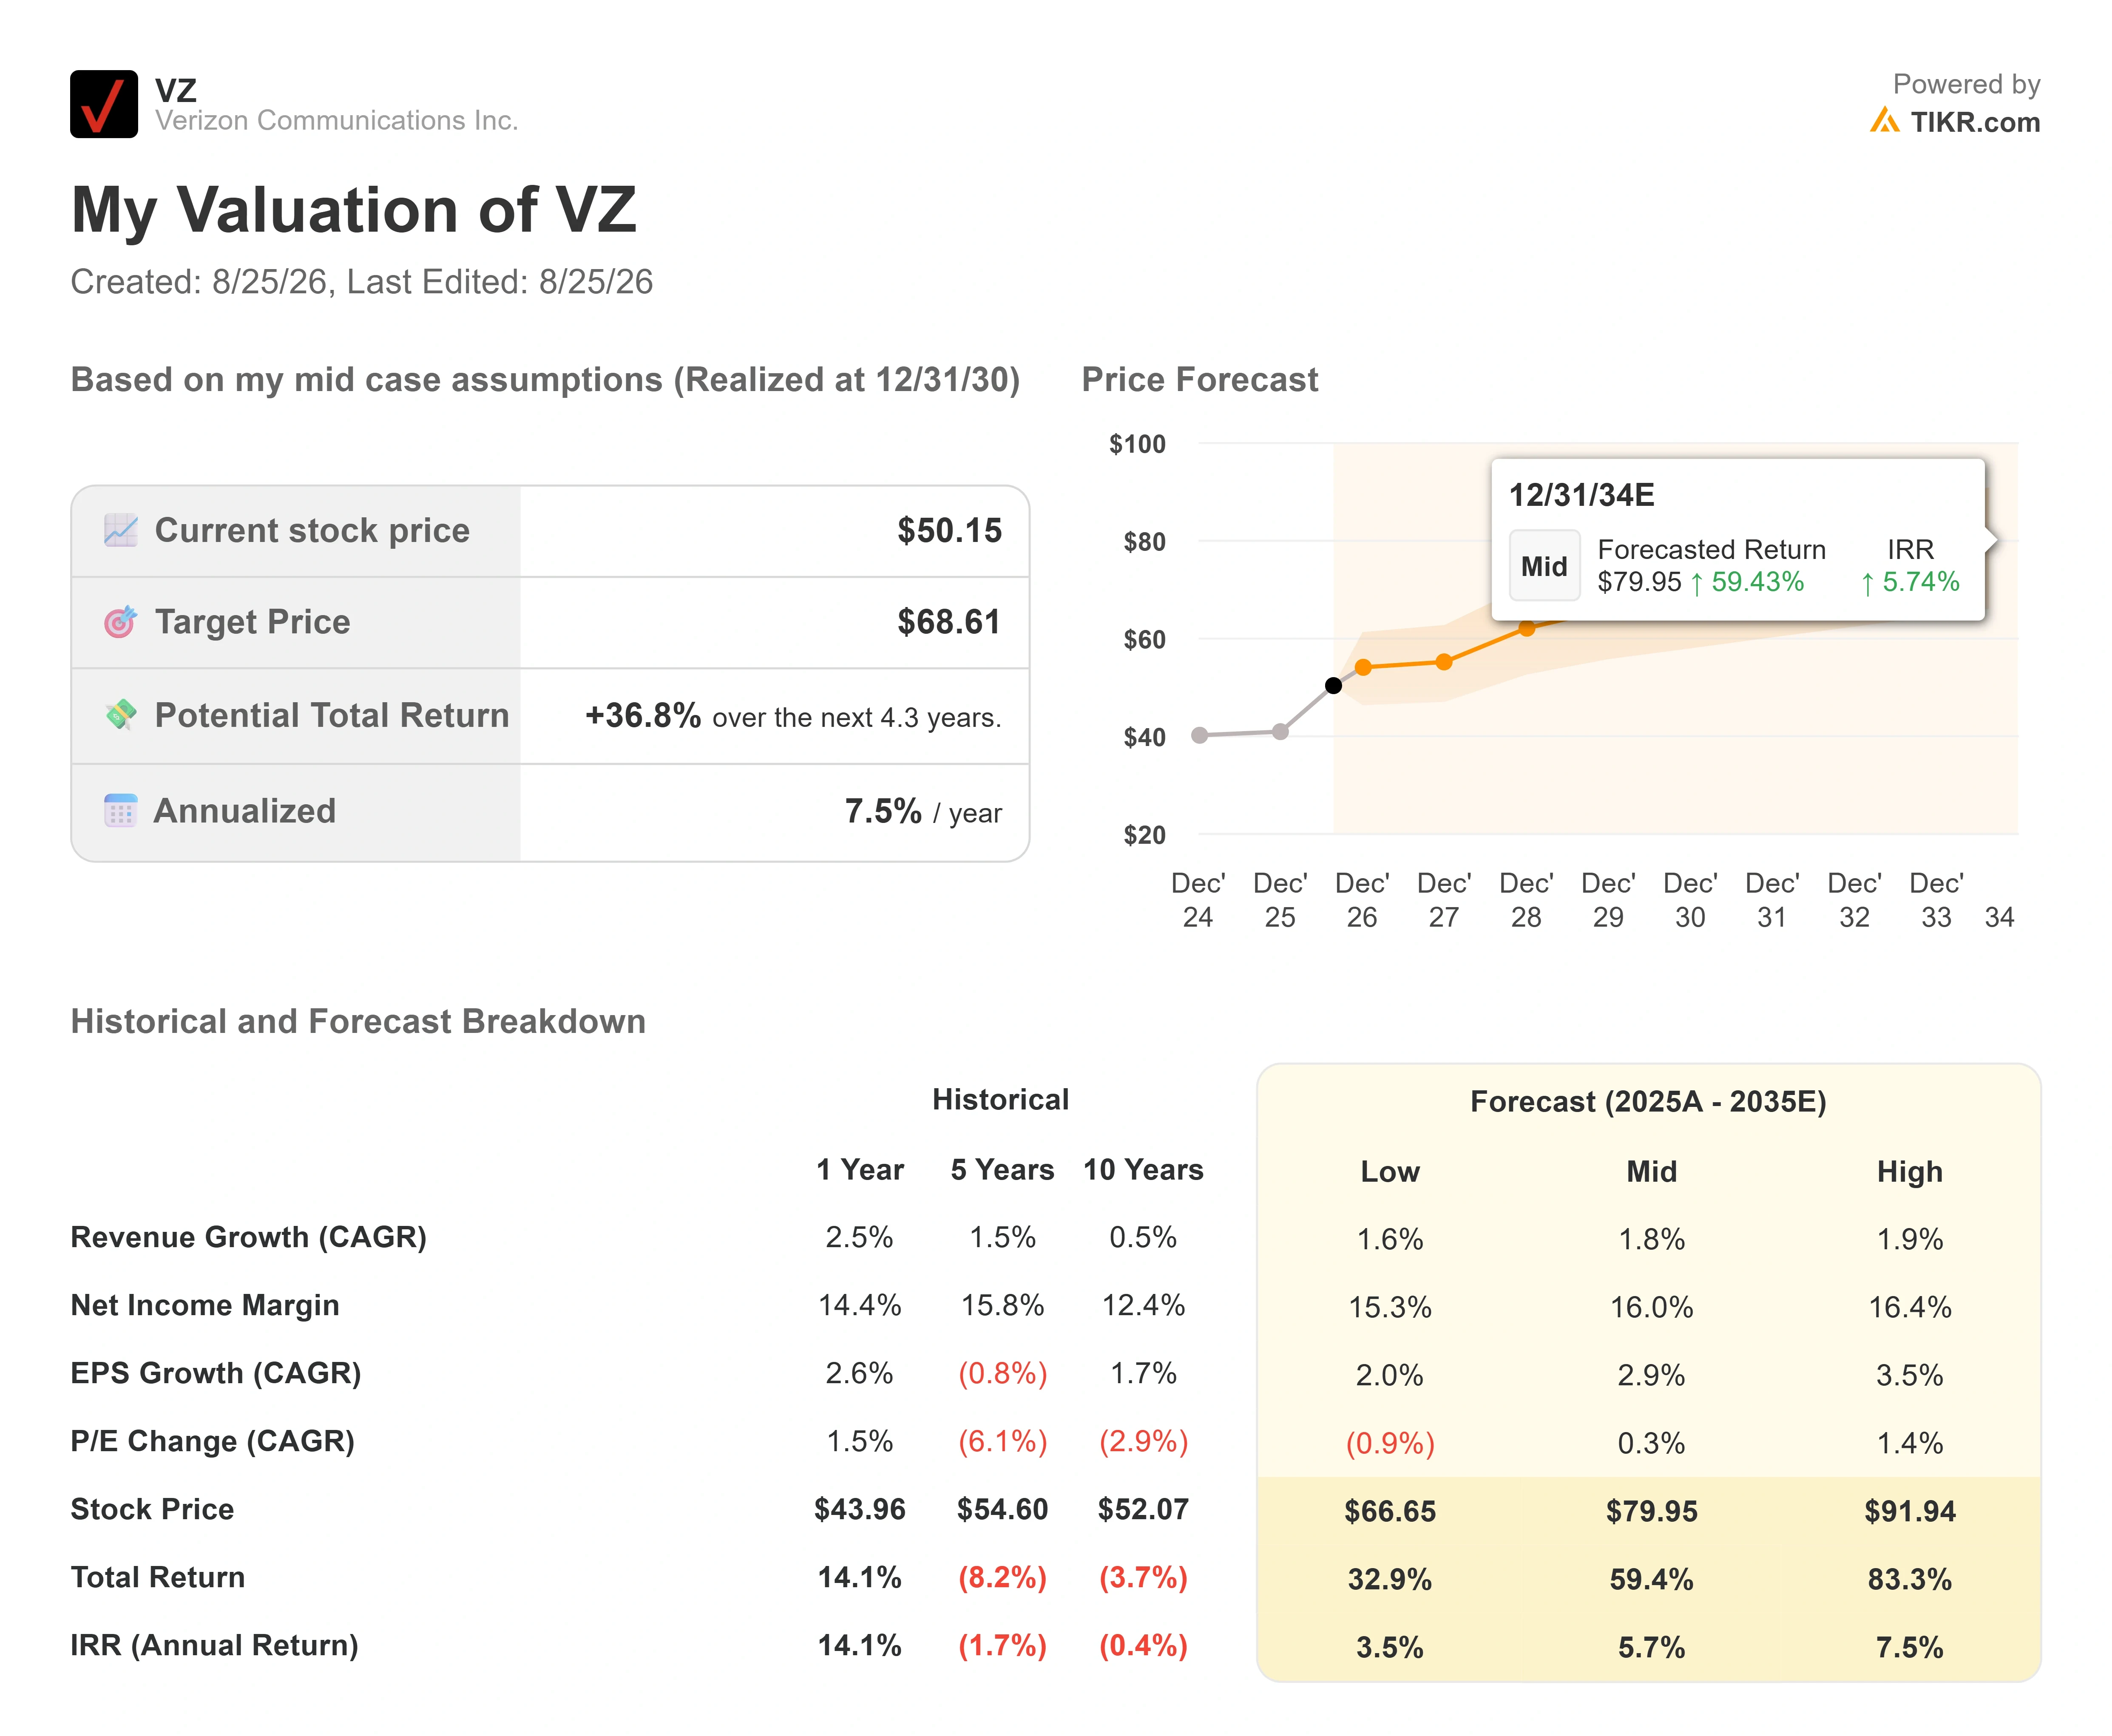The image size is (2112, 1736).
Task: Select the Low forecast column header
Action: point(1390,1171)
